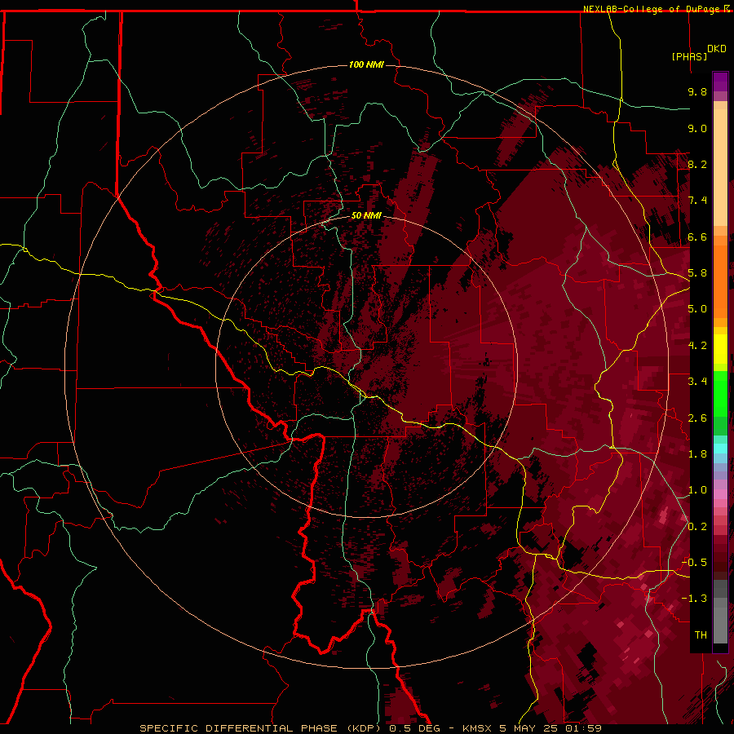The width and height of the screenshot is (734, 734).
Task: Click the 6.6 value on the color scale
Action: 697,237
